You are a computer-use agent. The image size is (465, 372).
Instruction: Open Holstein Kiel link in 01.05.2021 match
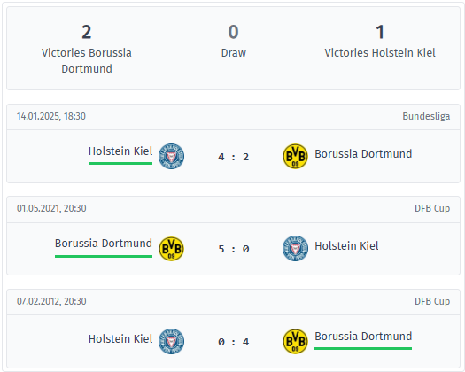point(346,246)
